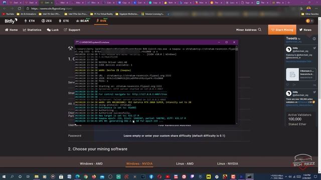Click the miner address magnifier icon

click(260, 29)
